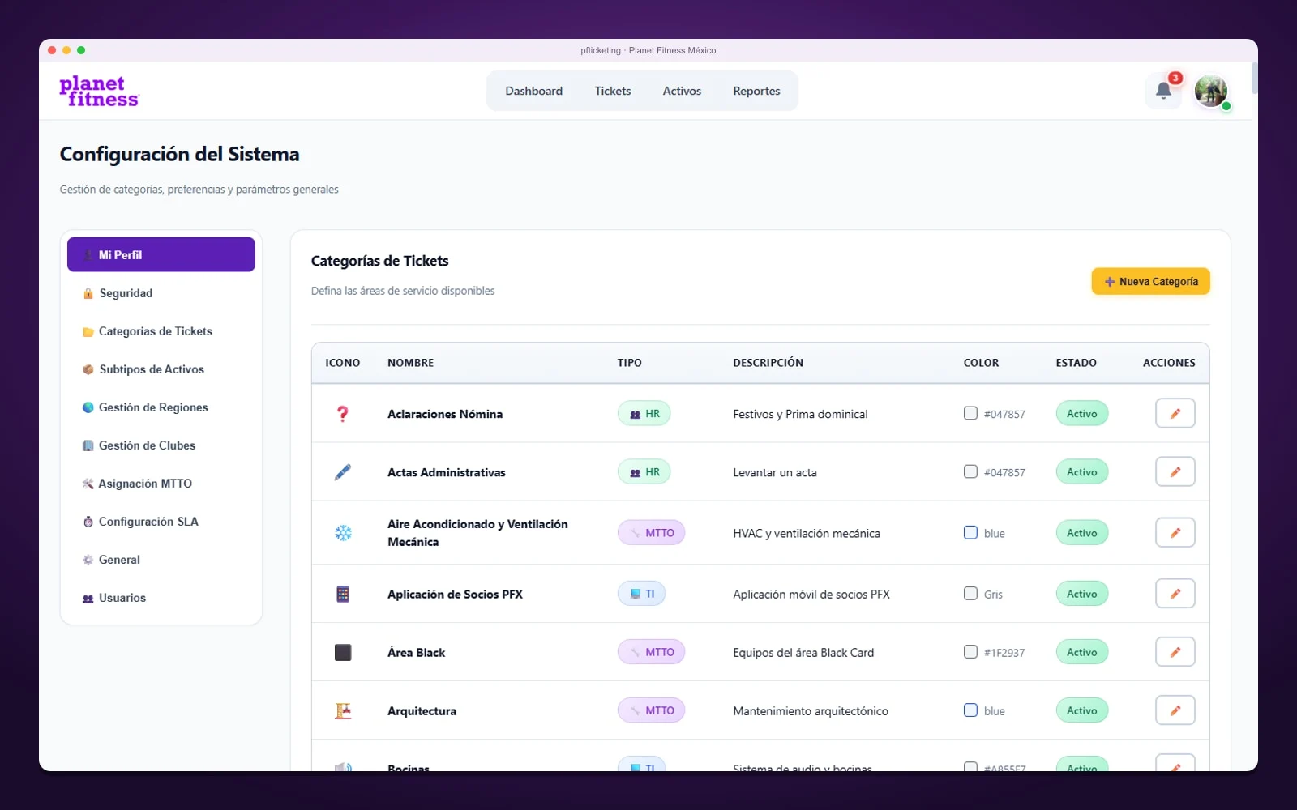The image size is (1297, 810).
Task: Click the NOMBRE column header
Action: coord(410,363)
